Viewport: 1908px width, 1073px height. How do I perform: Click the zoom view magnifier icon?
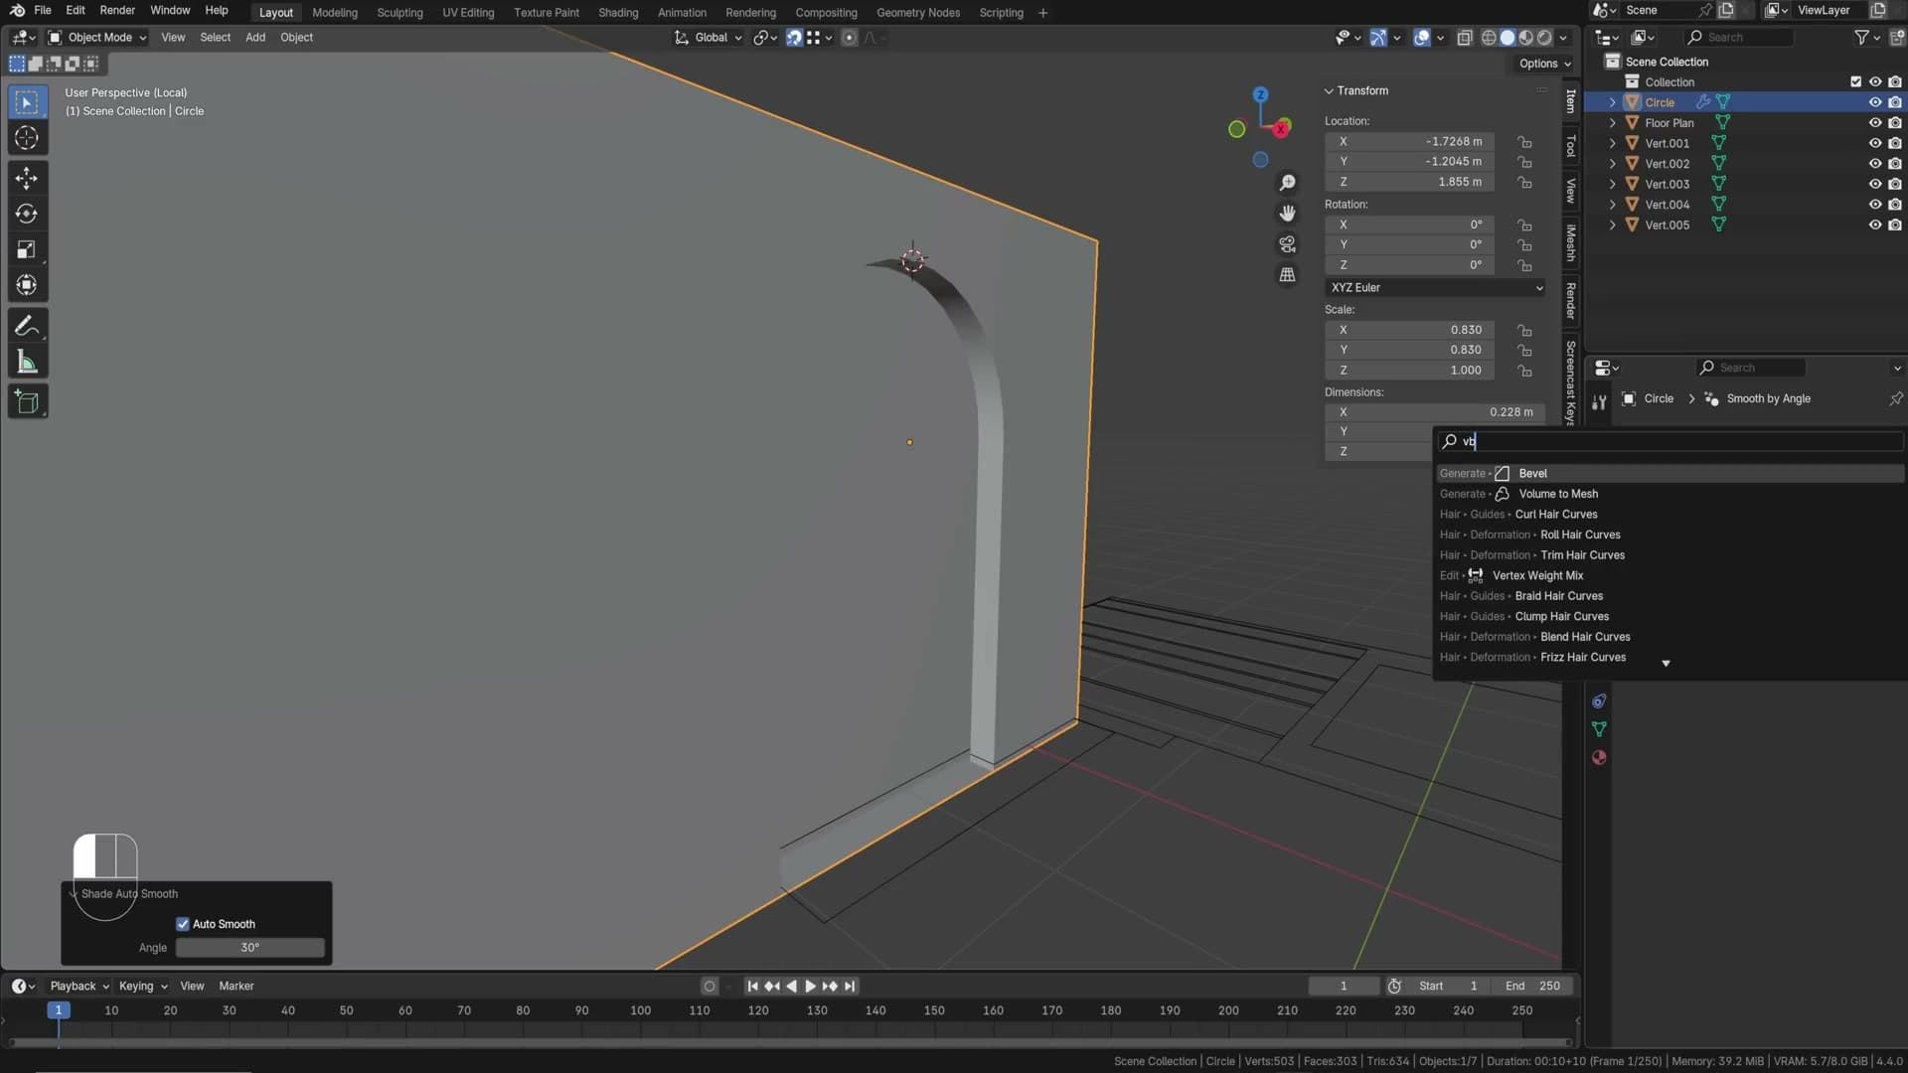(x=1287, y=183)
